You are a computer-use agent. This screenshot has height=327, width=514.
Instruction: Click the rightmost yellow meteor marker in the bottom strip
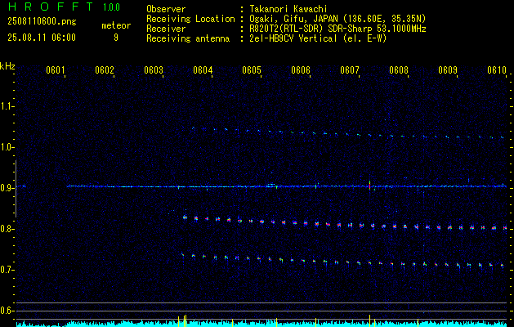coord(418,322)
